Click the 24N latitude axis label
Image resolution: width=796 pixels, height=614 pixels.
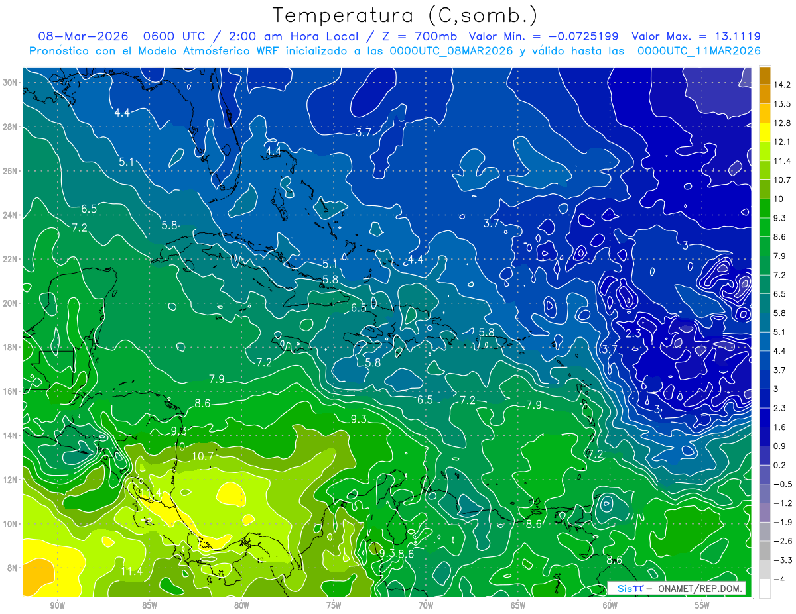click(10, 215)
